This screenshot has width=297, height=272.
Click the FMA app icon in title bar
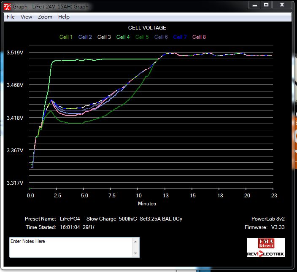[8, 6]
